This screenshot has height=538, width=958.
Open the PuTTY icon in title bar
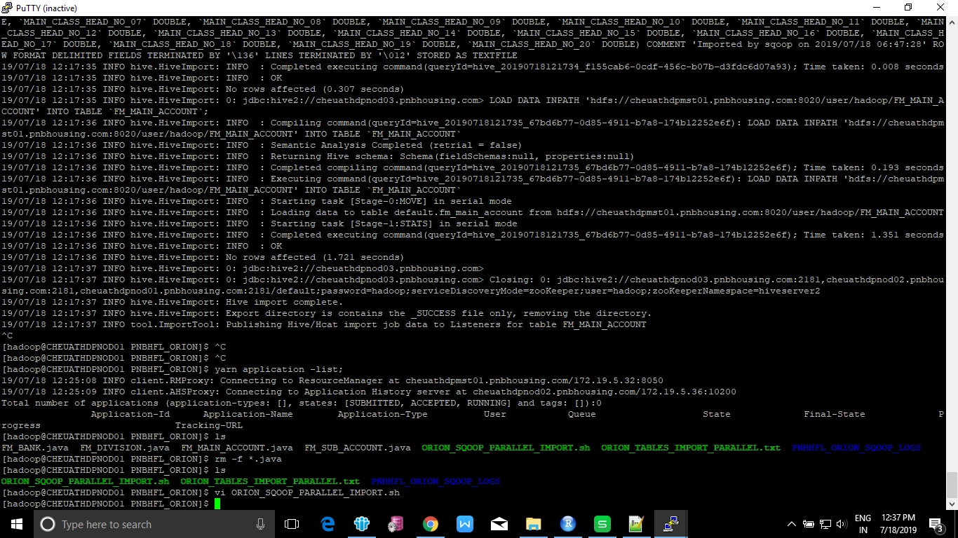(x=7, y=7)
